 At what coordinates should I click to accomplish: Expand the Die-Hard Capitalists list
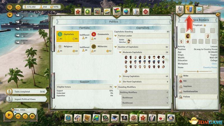click(120, 82)
